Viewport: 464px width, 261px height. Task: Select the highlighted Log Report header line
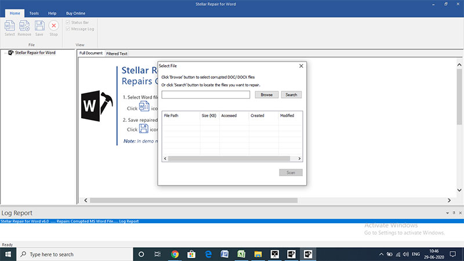(x=232, y=221)
